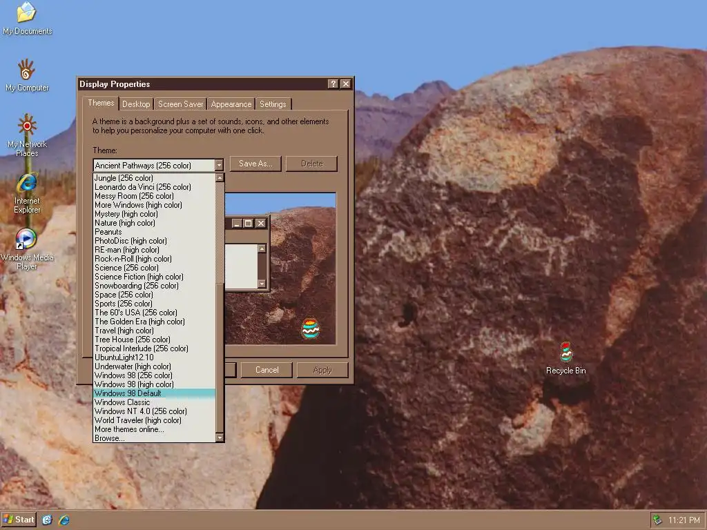
Task: Click the Recycle Bin icon in the theme preview
Action: click(310, 328)
